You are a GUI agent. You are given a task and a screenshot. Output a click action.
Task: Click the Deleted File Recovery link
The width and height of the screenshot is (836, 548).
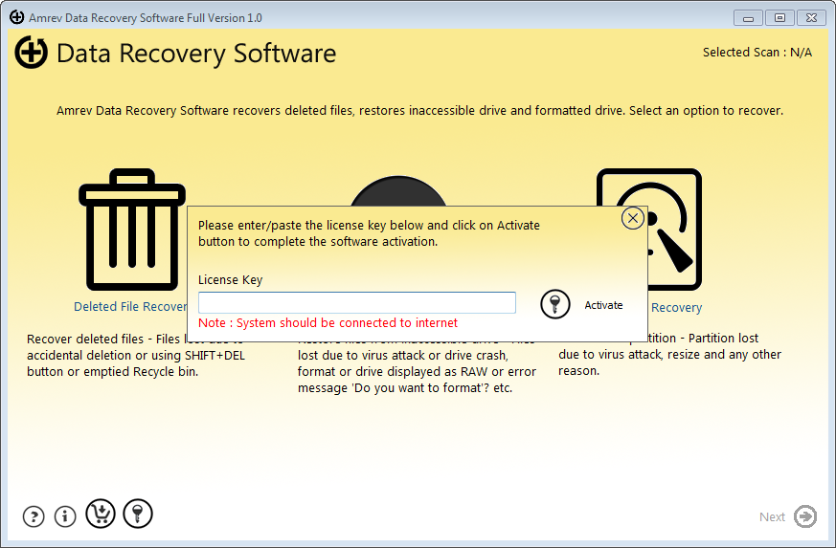(x=130, y=307)
